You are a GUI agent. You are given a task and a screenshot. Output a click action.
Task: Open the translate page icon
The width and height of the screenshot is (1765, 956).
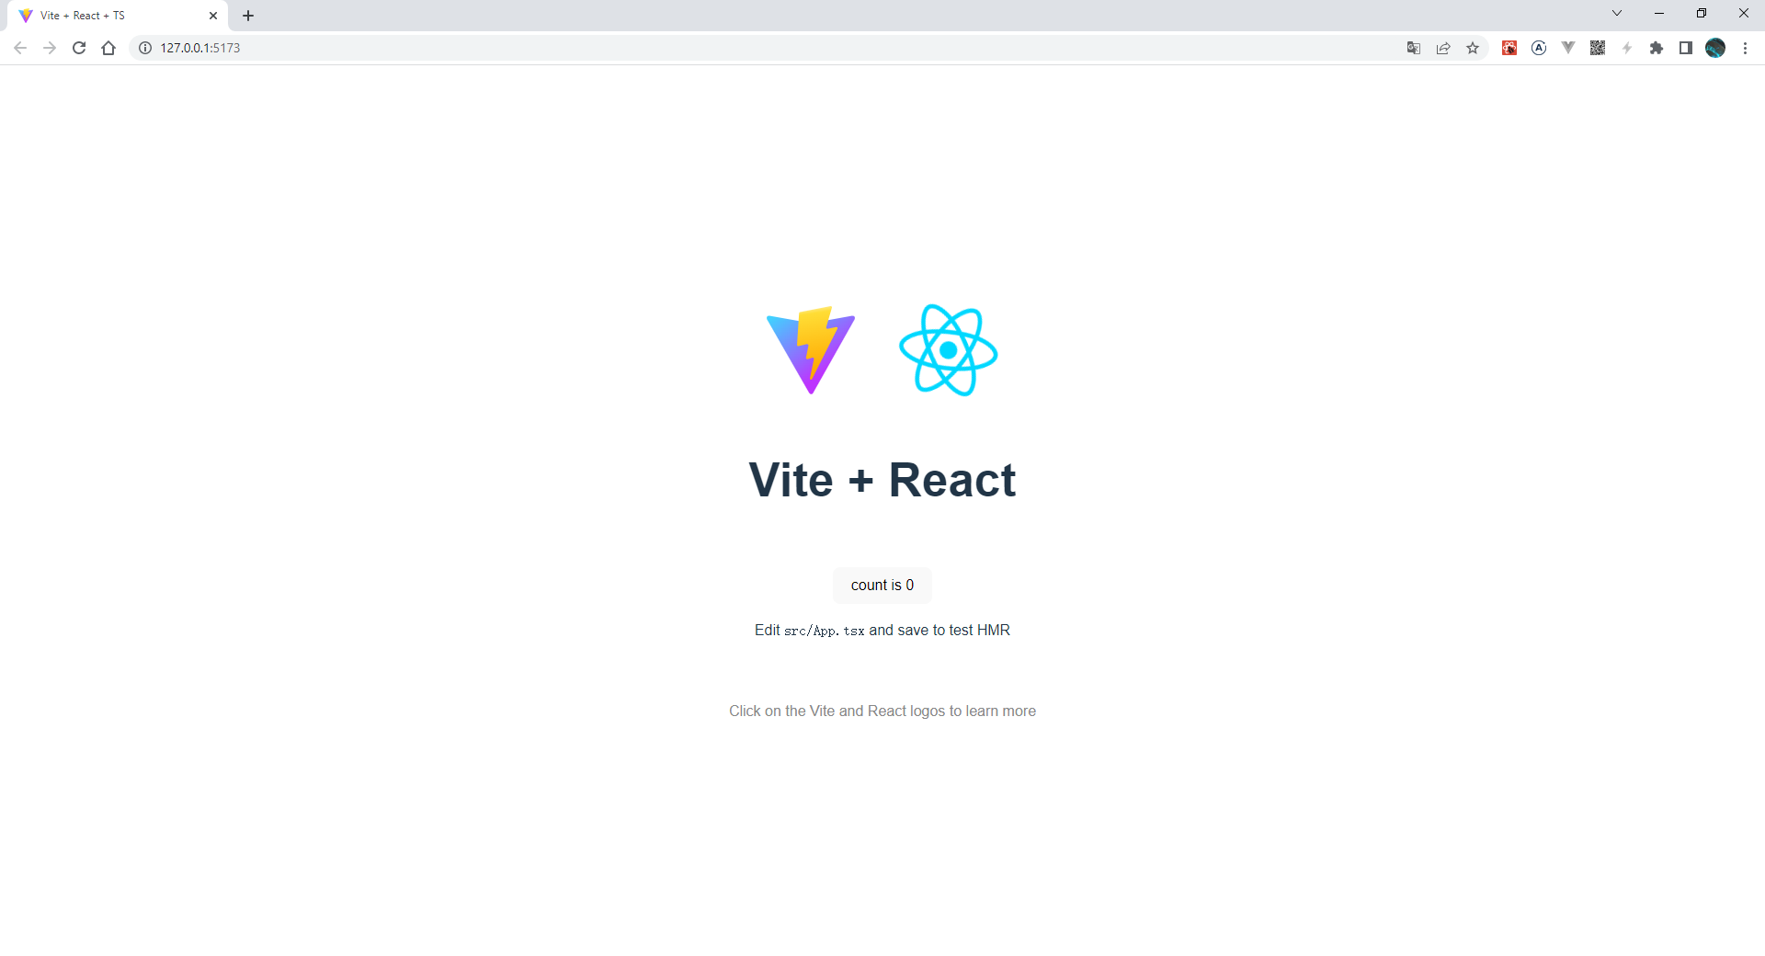[x=1414, y=48]
